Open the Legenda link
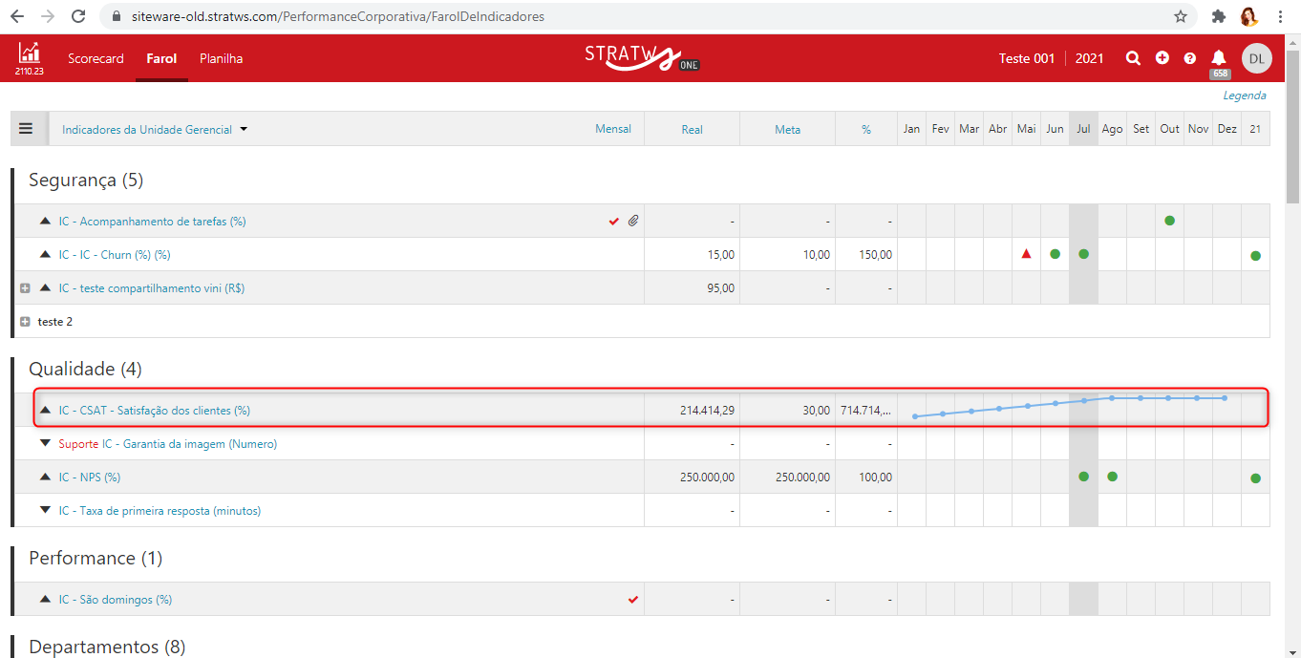The height and width of the screenshot is (658, 1301). pyautogui.click(x=1245, y=96)
